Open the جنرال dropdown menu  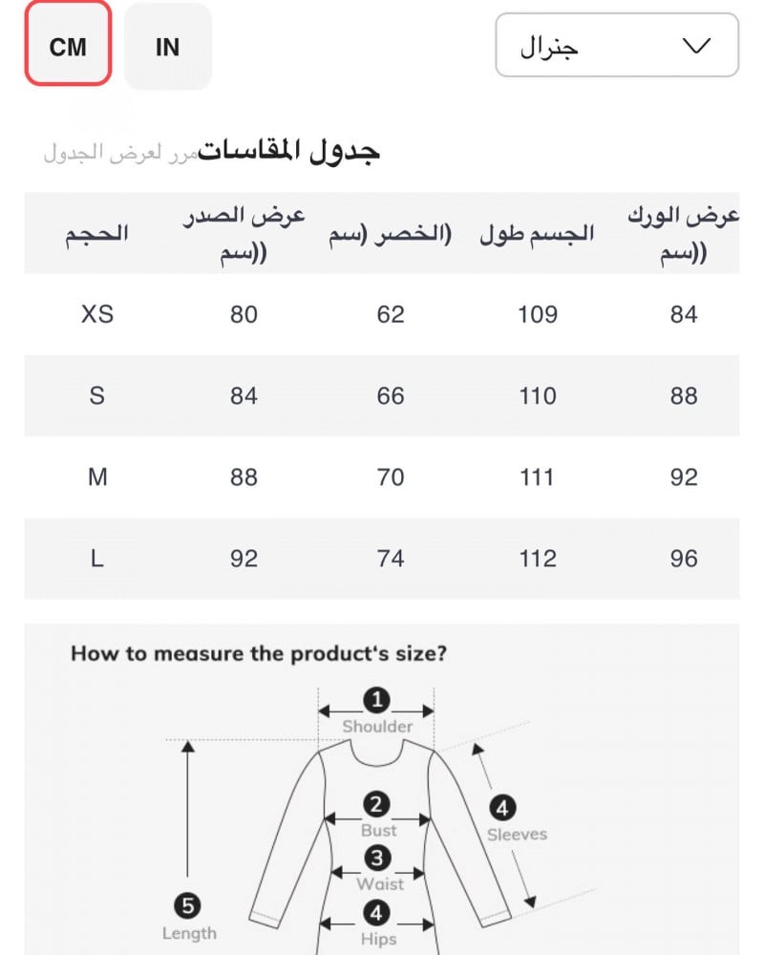(x=616, y=45)
